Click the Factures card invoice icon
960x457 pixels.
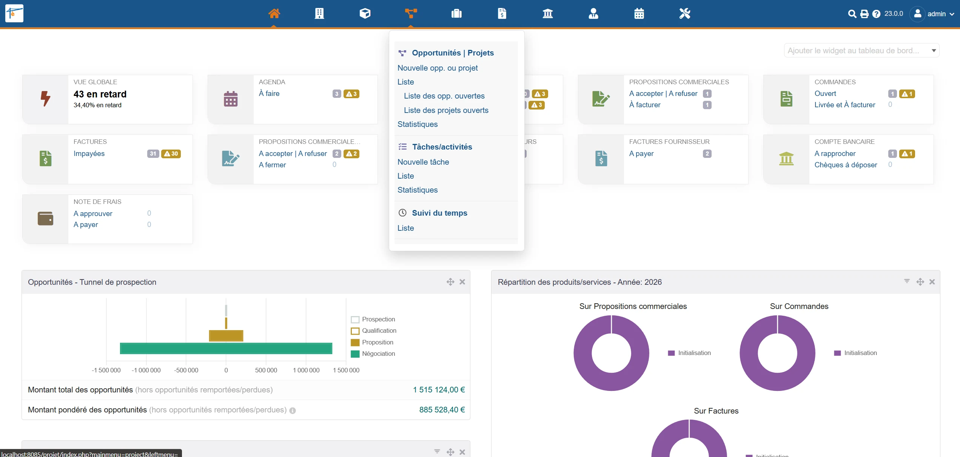[46, 159]
